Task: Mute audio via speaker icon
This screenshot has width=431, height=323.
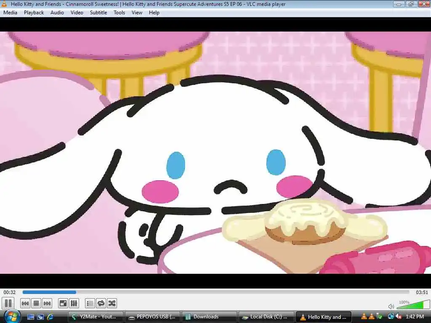Action: [391, 306]
